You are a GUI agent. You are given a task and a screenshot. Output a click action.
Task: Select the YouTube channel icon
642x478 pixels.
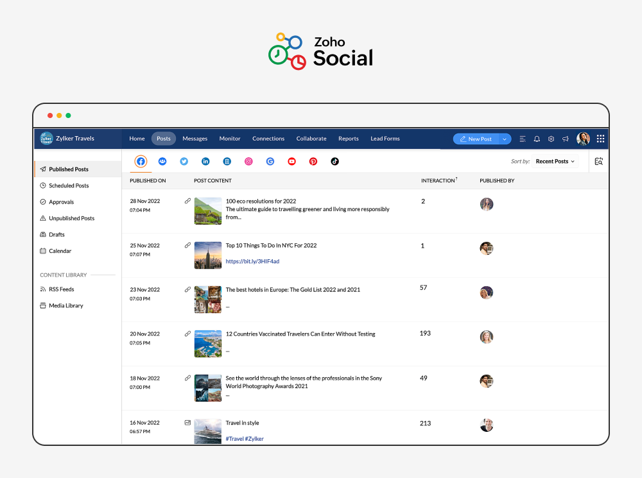pyautogui.click(x=291, y=161)
